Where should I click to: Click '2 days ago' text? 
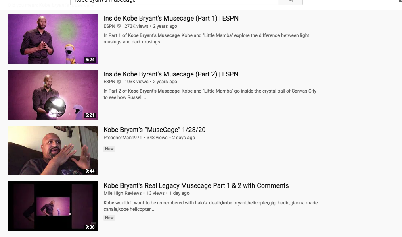click(184, 138)
